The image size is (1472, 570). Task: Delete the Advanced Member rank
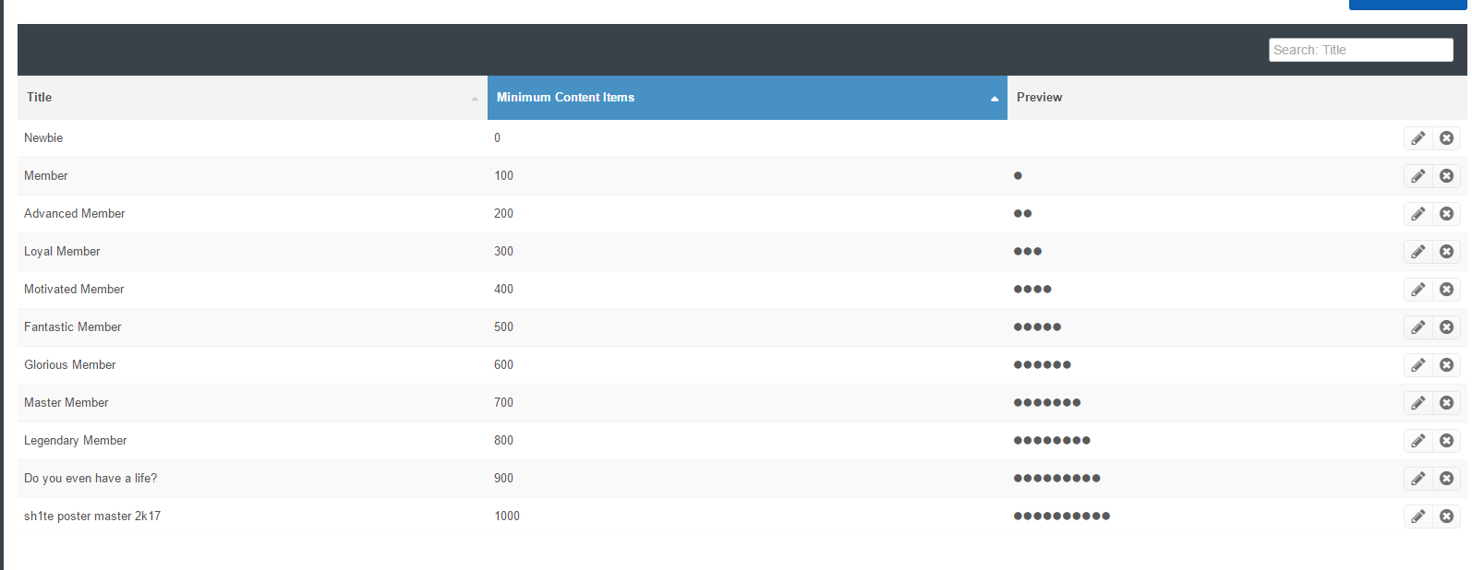pos(1447,214)
